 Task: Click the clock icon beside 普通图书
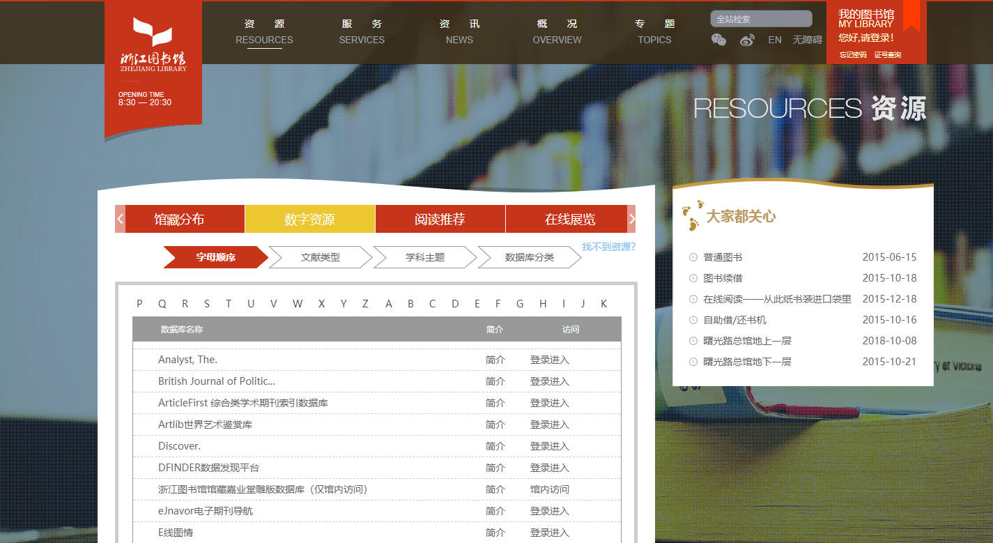point(693,257)
